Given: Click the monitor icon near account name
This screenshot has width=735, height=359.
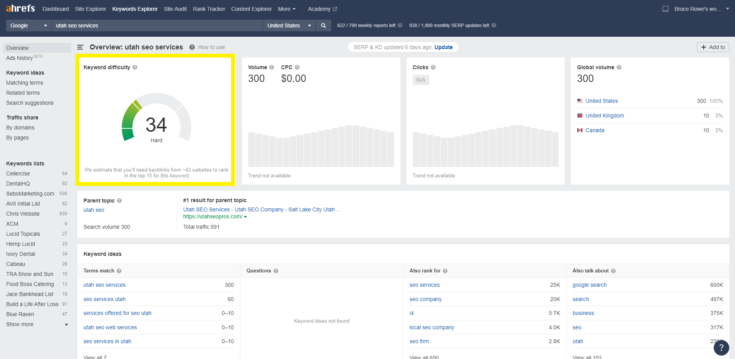Looking at the screenshot, I should [x=665, y=9].
